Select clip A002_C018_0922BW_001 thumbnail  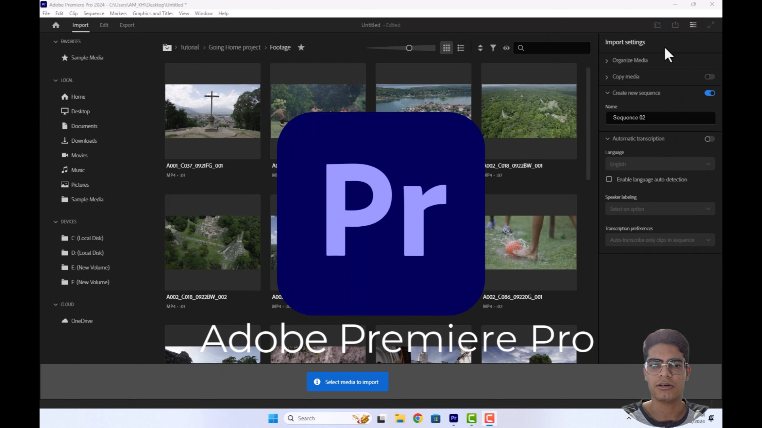pos(529,111)
